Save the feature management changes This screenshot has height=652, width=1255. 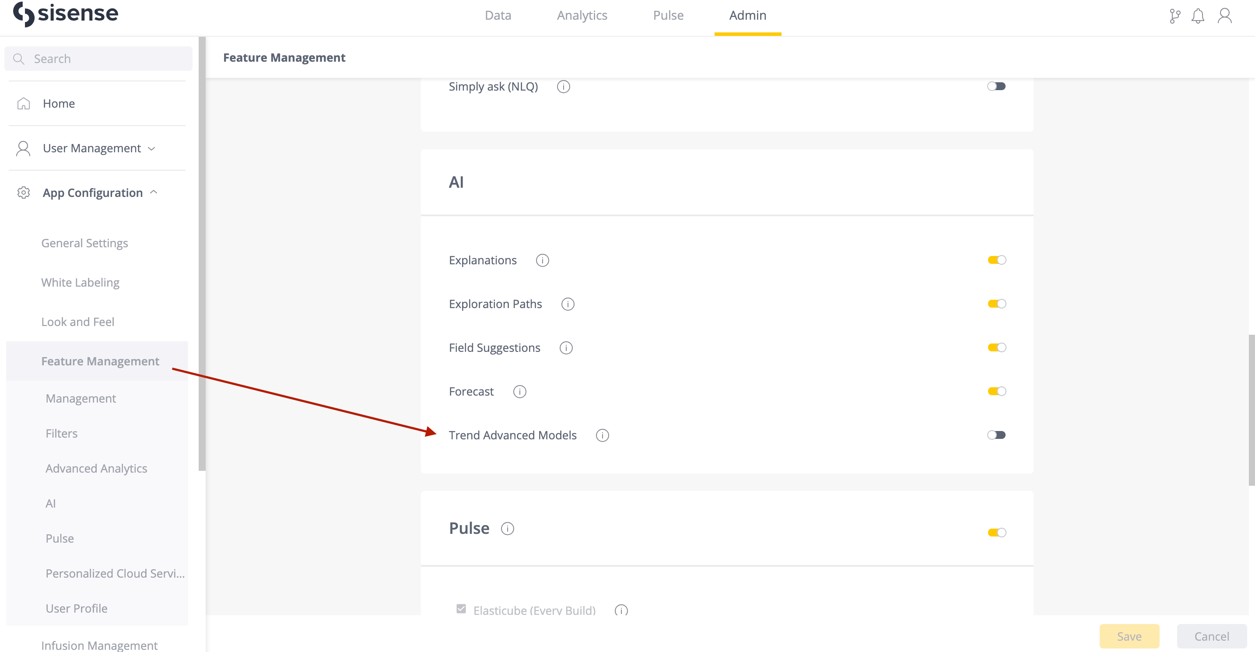pos(1129,636)
